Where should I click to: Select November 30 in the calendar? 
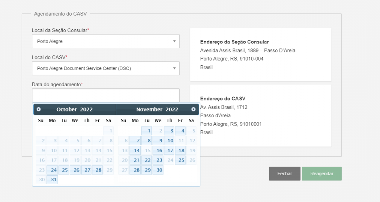[158, 170]
